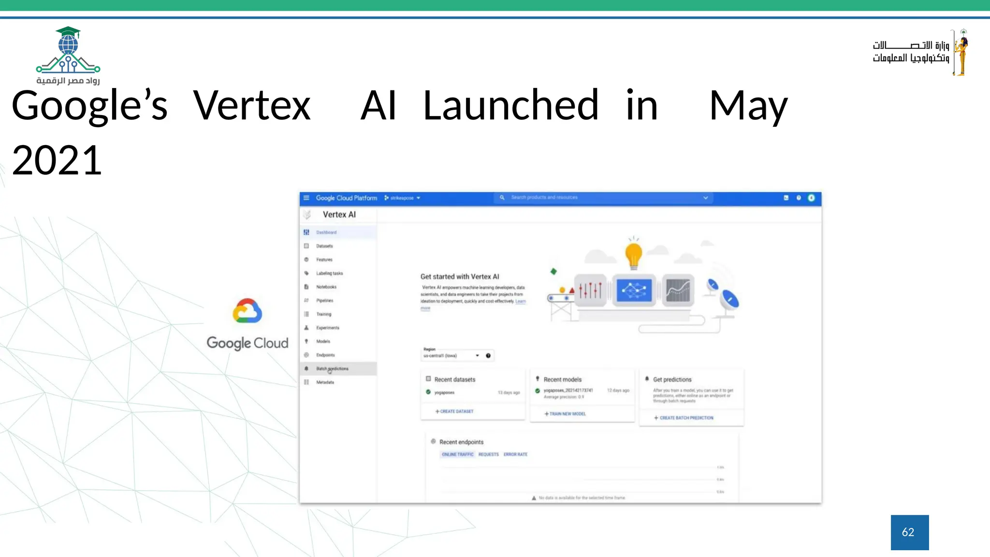
Task: Click the Pipelines sidebar icon
Action: (x=306, y=300)
